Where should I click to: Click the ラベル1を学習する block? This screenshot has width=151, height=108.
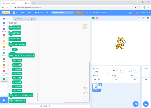(x=15, y=28)
